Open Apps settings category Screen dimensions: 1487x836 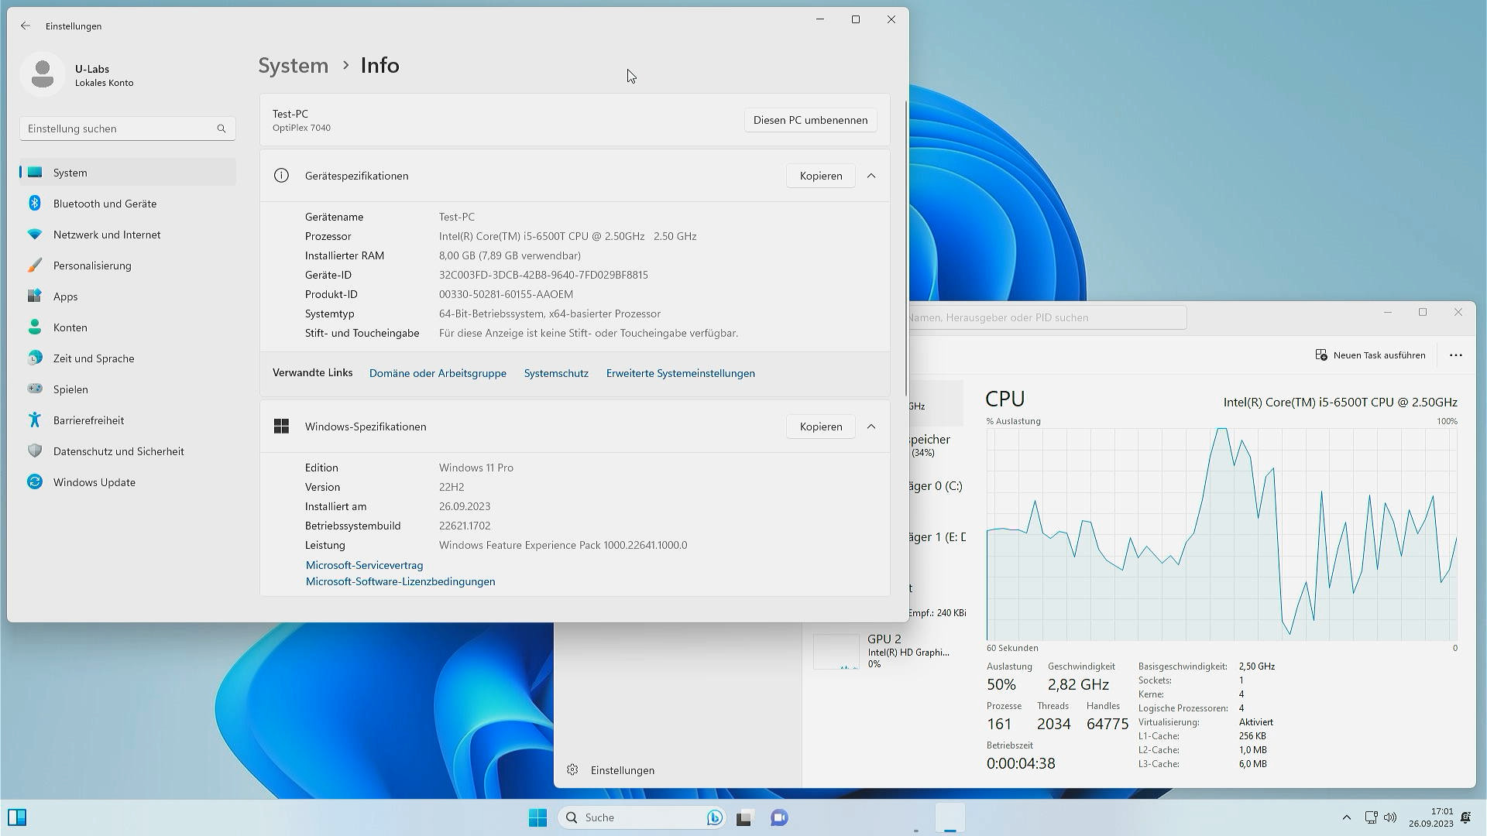tap(128, 296)
